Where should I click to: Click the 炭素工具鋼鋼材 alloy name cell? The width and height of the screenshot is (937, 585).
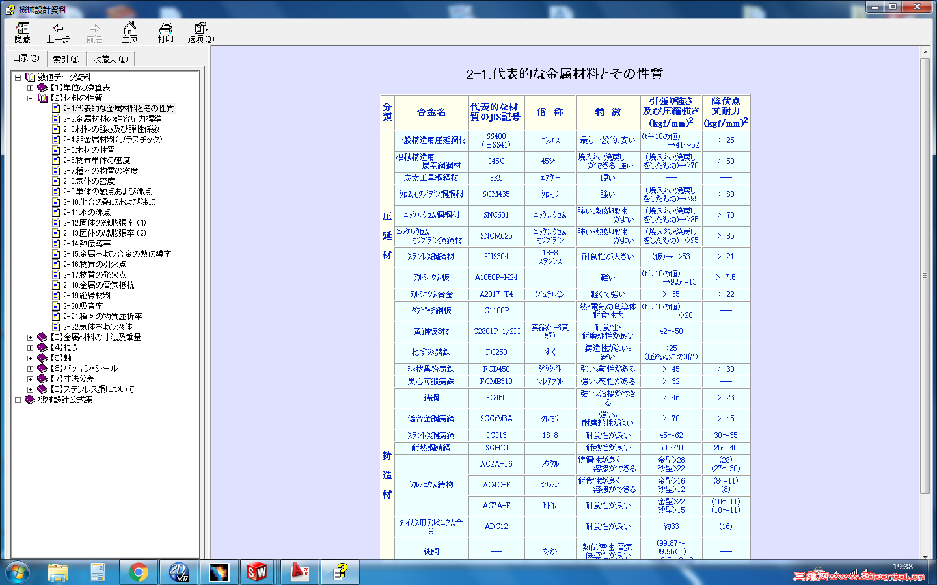(x=431, y=178)
